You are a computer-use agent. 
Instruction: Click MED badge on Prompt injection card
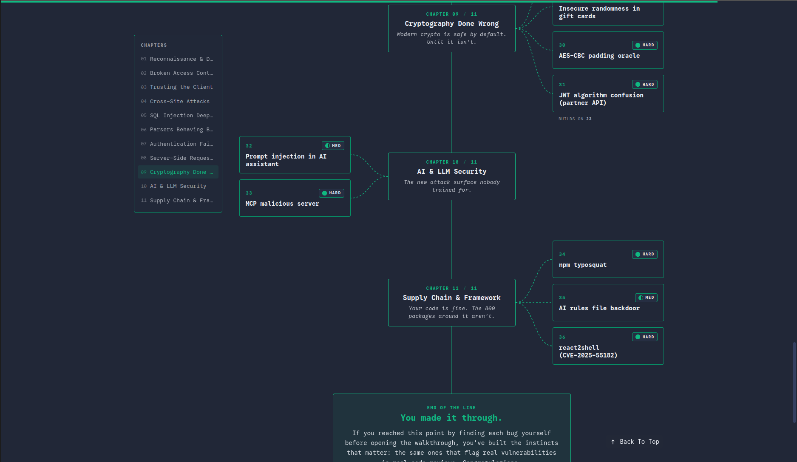click(x=333, y=146)
